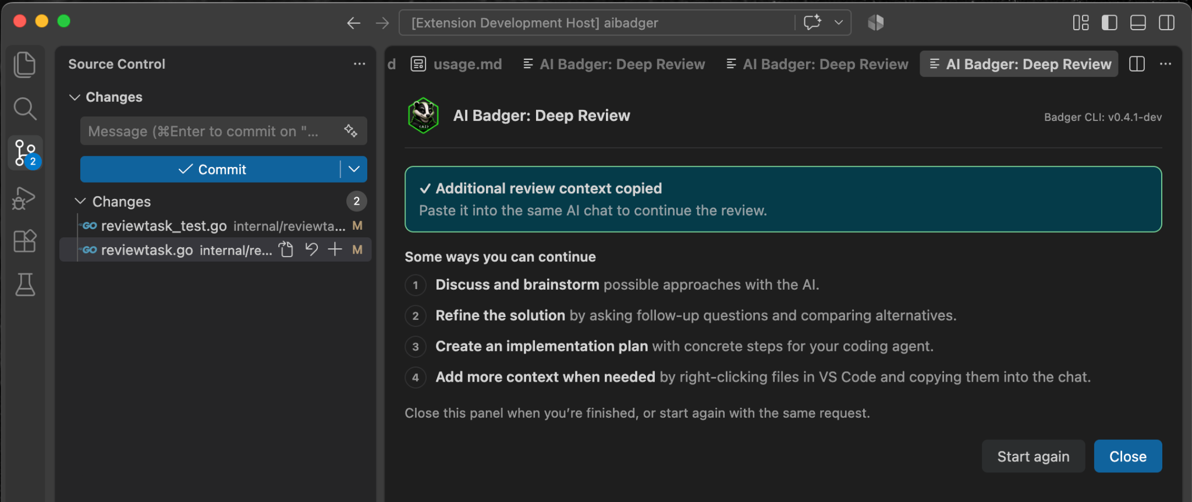The image size is (1192, 502).
Task: Open the Testing flask view
Action: [x=25, y=284]
